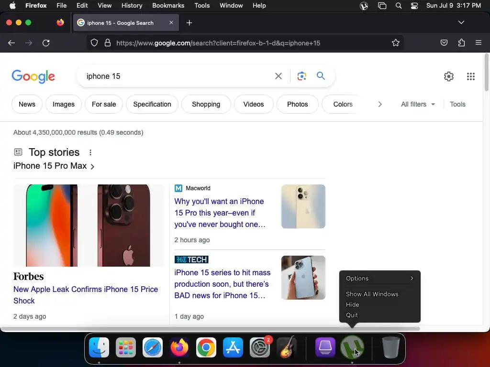This screenshot has width=490, height=367.
Task: Click the padlock site security icon
Action: (x=108, y=43)
